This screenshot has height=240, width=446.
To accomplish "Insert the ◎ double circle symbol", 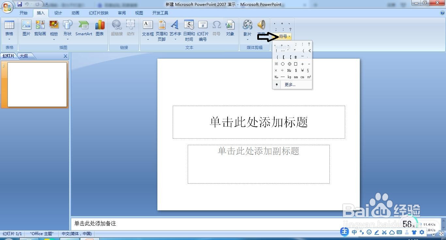I will [x=289, y=64].
